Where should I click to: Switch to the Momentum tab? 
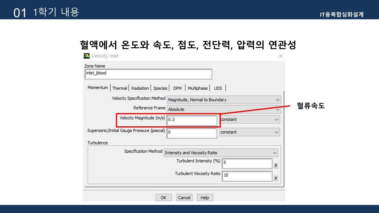98,88
